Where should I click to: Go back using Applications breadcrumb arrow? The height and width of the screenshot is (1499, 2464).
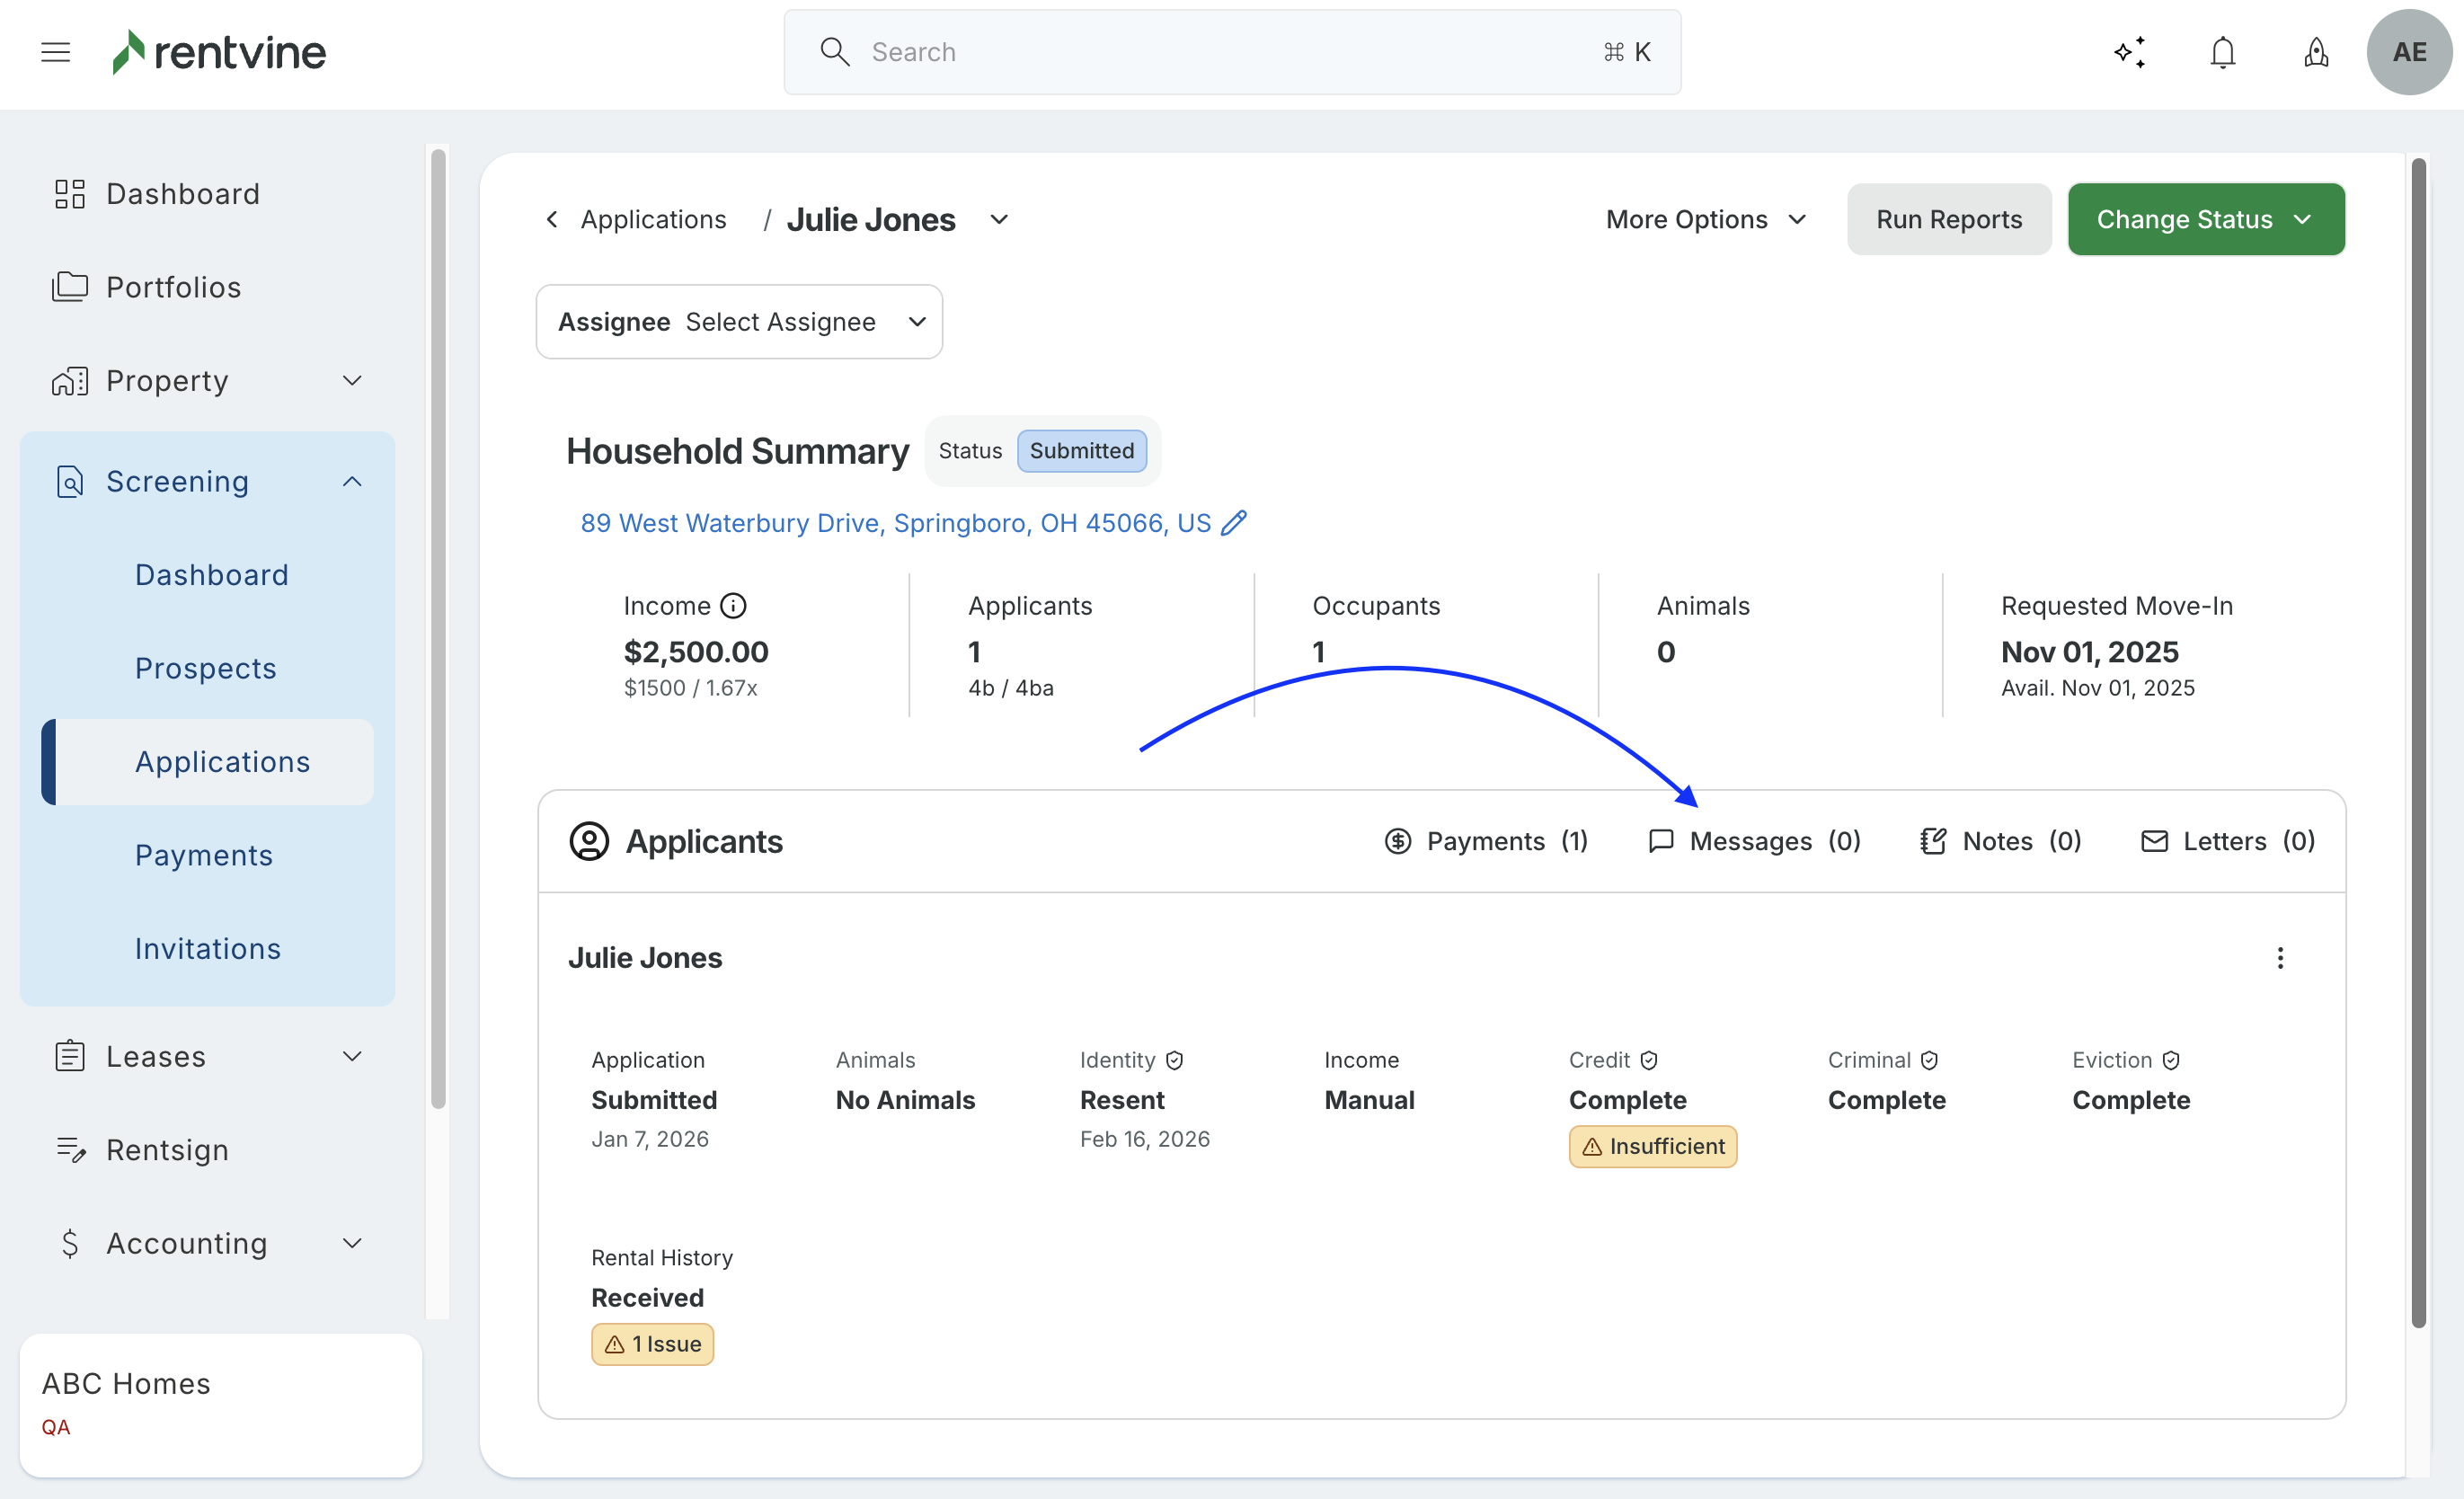point(552,219)
